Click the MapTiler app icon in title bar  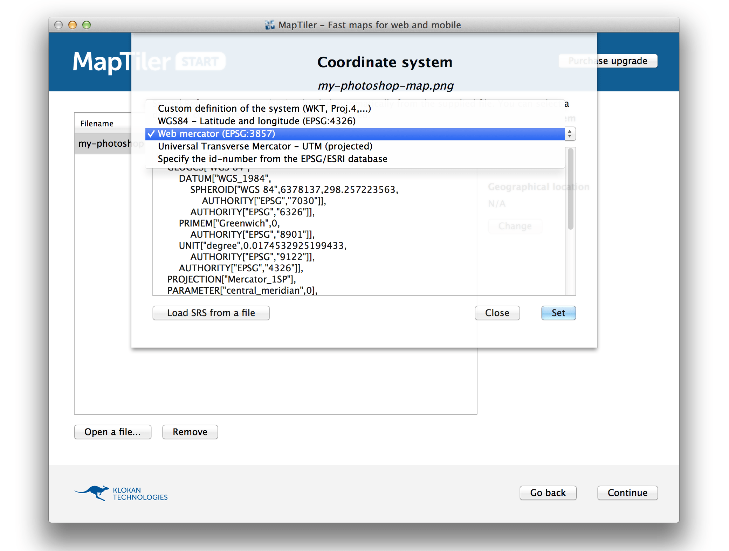[x=270, y=25]
